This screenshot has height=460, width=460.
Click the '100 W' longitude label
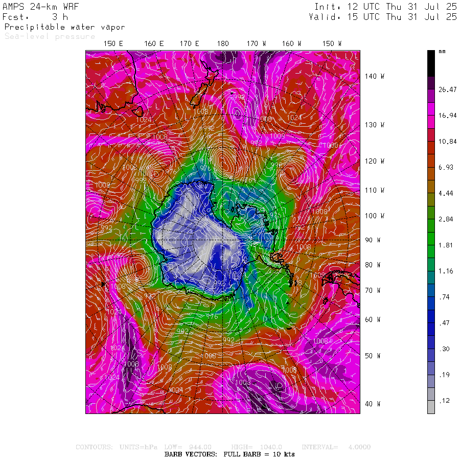click(x=375, y=216)
